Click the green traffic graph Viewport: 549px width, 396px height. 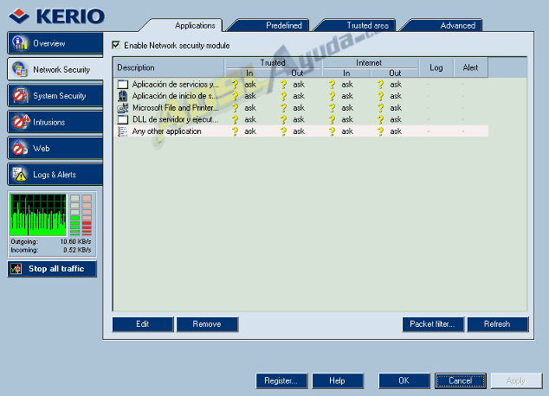[38, 215]
